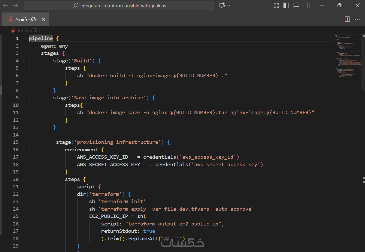Click the Jenkins icon in the breadcrumb
365x252 pixels.
click(x=13, y=30)
